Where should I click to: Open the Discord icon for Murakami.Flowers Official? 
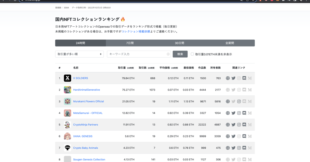click(x=244, y=101)
